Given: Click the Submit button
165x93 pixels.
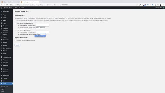Looking at the screenshot, I should 17,45.
